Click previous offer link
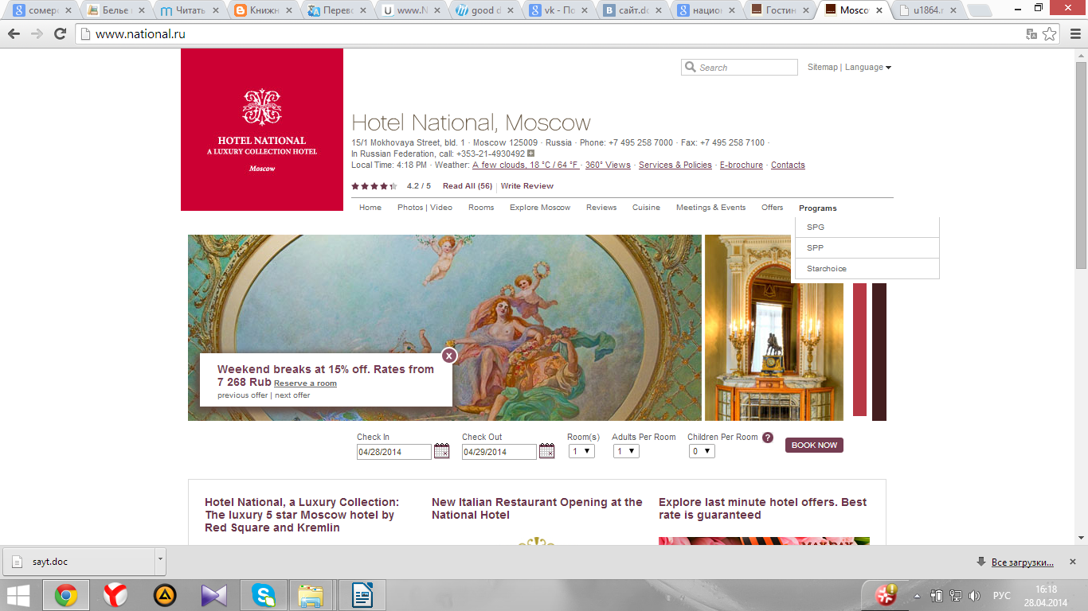This screenshot has height=611, width=1088. coord(243,395)
